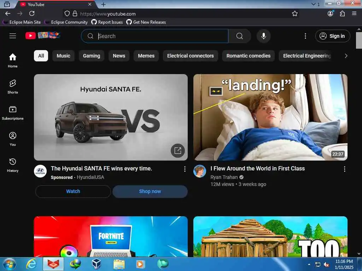Select the Music filter chip
Screen dimensions: 362x271
click(x=64, y=56)
